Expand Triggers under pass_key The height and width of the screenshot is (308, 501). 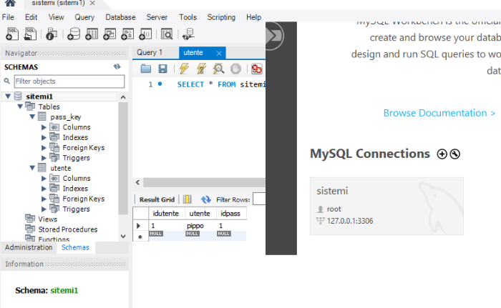(44, 158)
